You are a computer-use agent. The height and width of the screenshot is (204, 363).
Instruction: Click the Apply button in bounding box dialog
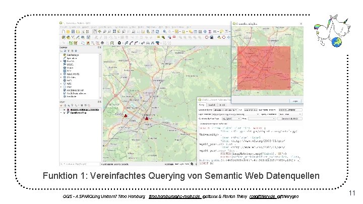(x=295, y=101)
